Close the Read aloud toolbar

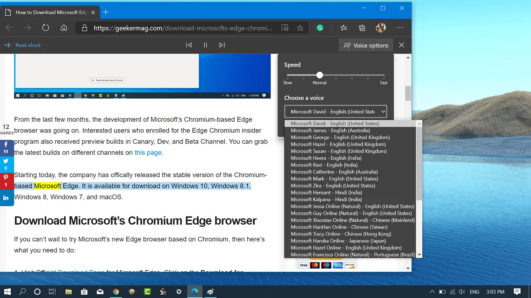point(402,45)
